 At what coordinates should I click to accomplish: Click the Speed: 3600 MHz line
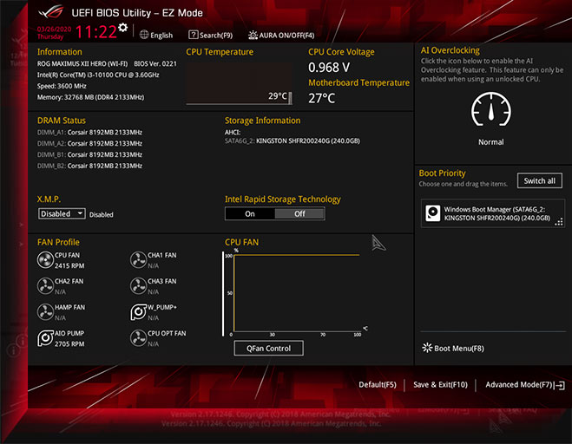click(62, 86)
